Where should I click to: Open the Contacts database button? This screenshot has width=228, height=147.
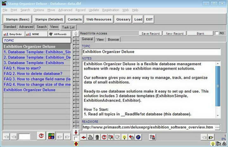point(75,20)
